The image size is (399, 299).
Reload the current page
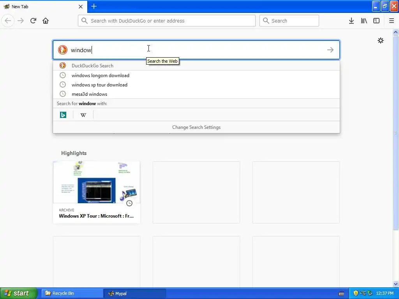point(33,21)
